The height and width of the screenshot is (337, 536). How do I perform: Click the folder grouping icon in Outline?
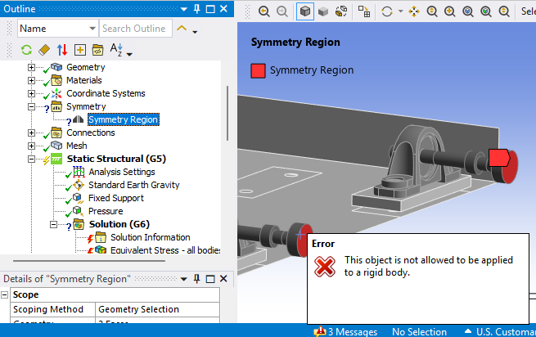(x=97, y=50)
